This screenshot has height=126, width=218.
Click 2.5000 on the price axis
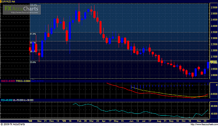pyautogui.click(x=214, y=14)
